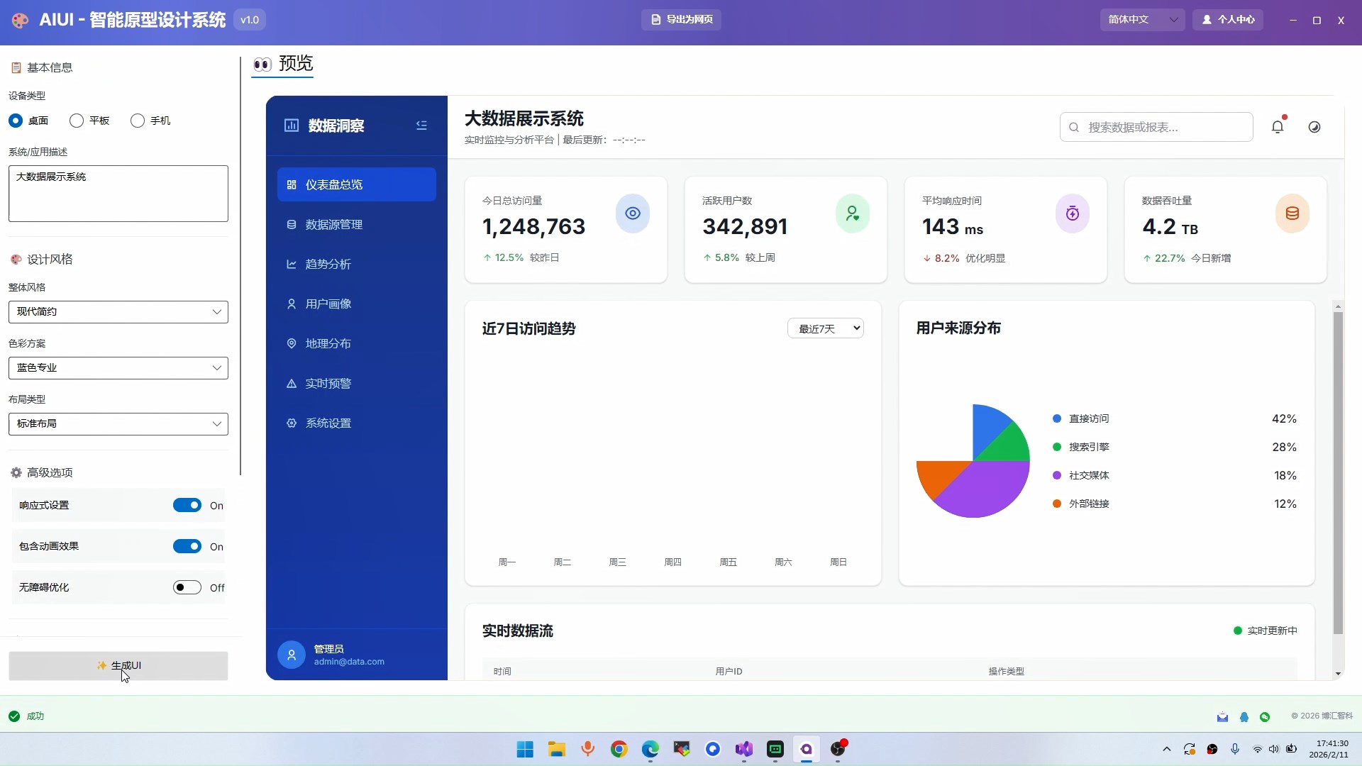Click the 管理员 avatar icon in the sidebar
This screenshot has height=766, width=1362.
click(292, 655)
